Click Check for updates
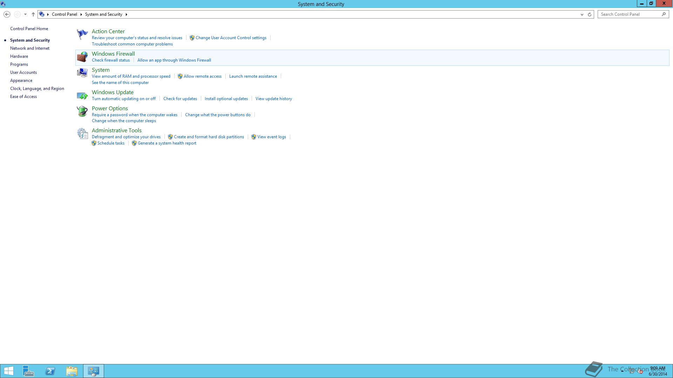 [180, 99]
